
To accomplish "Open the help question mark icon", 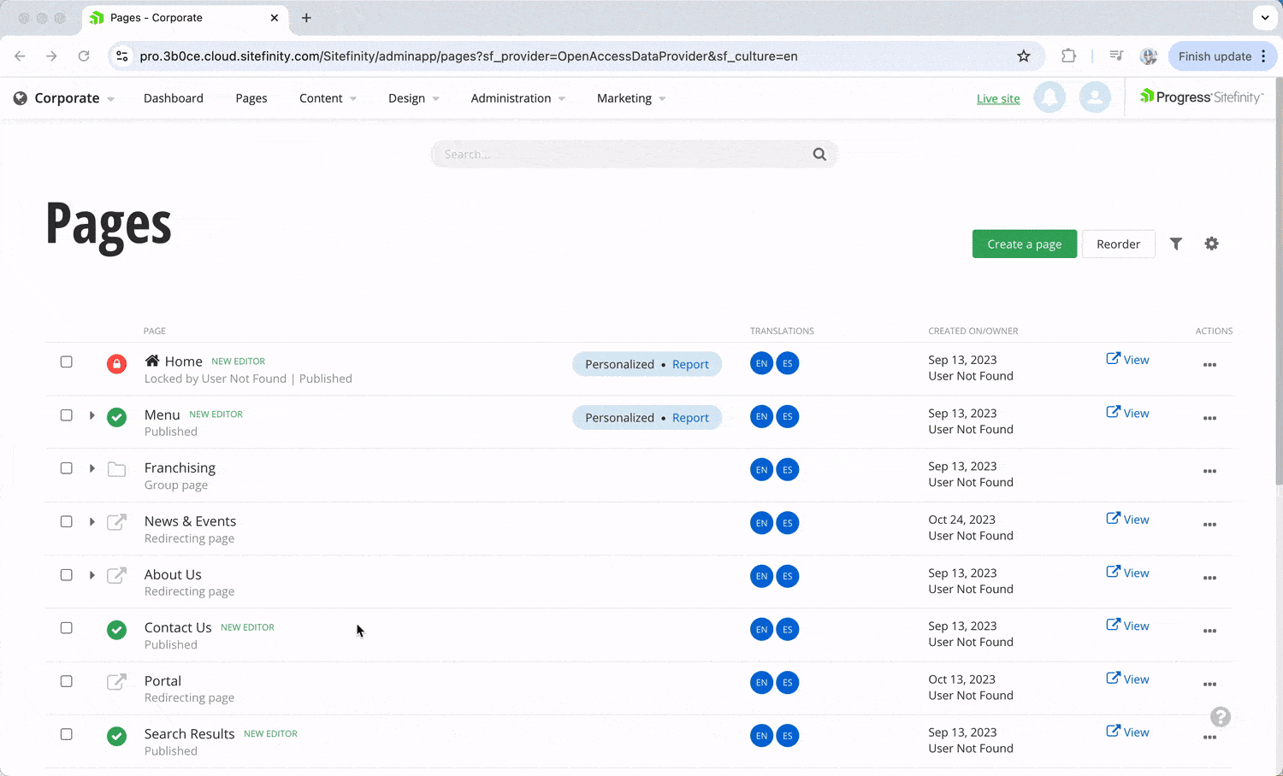I will (1221, 717).
